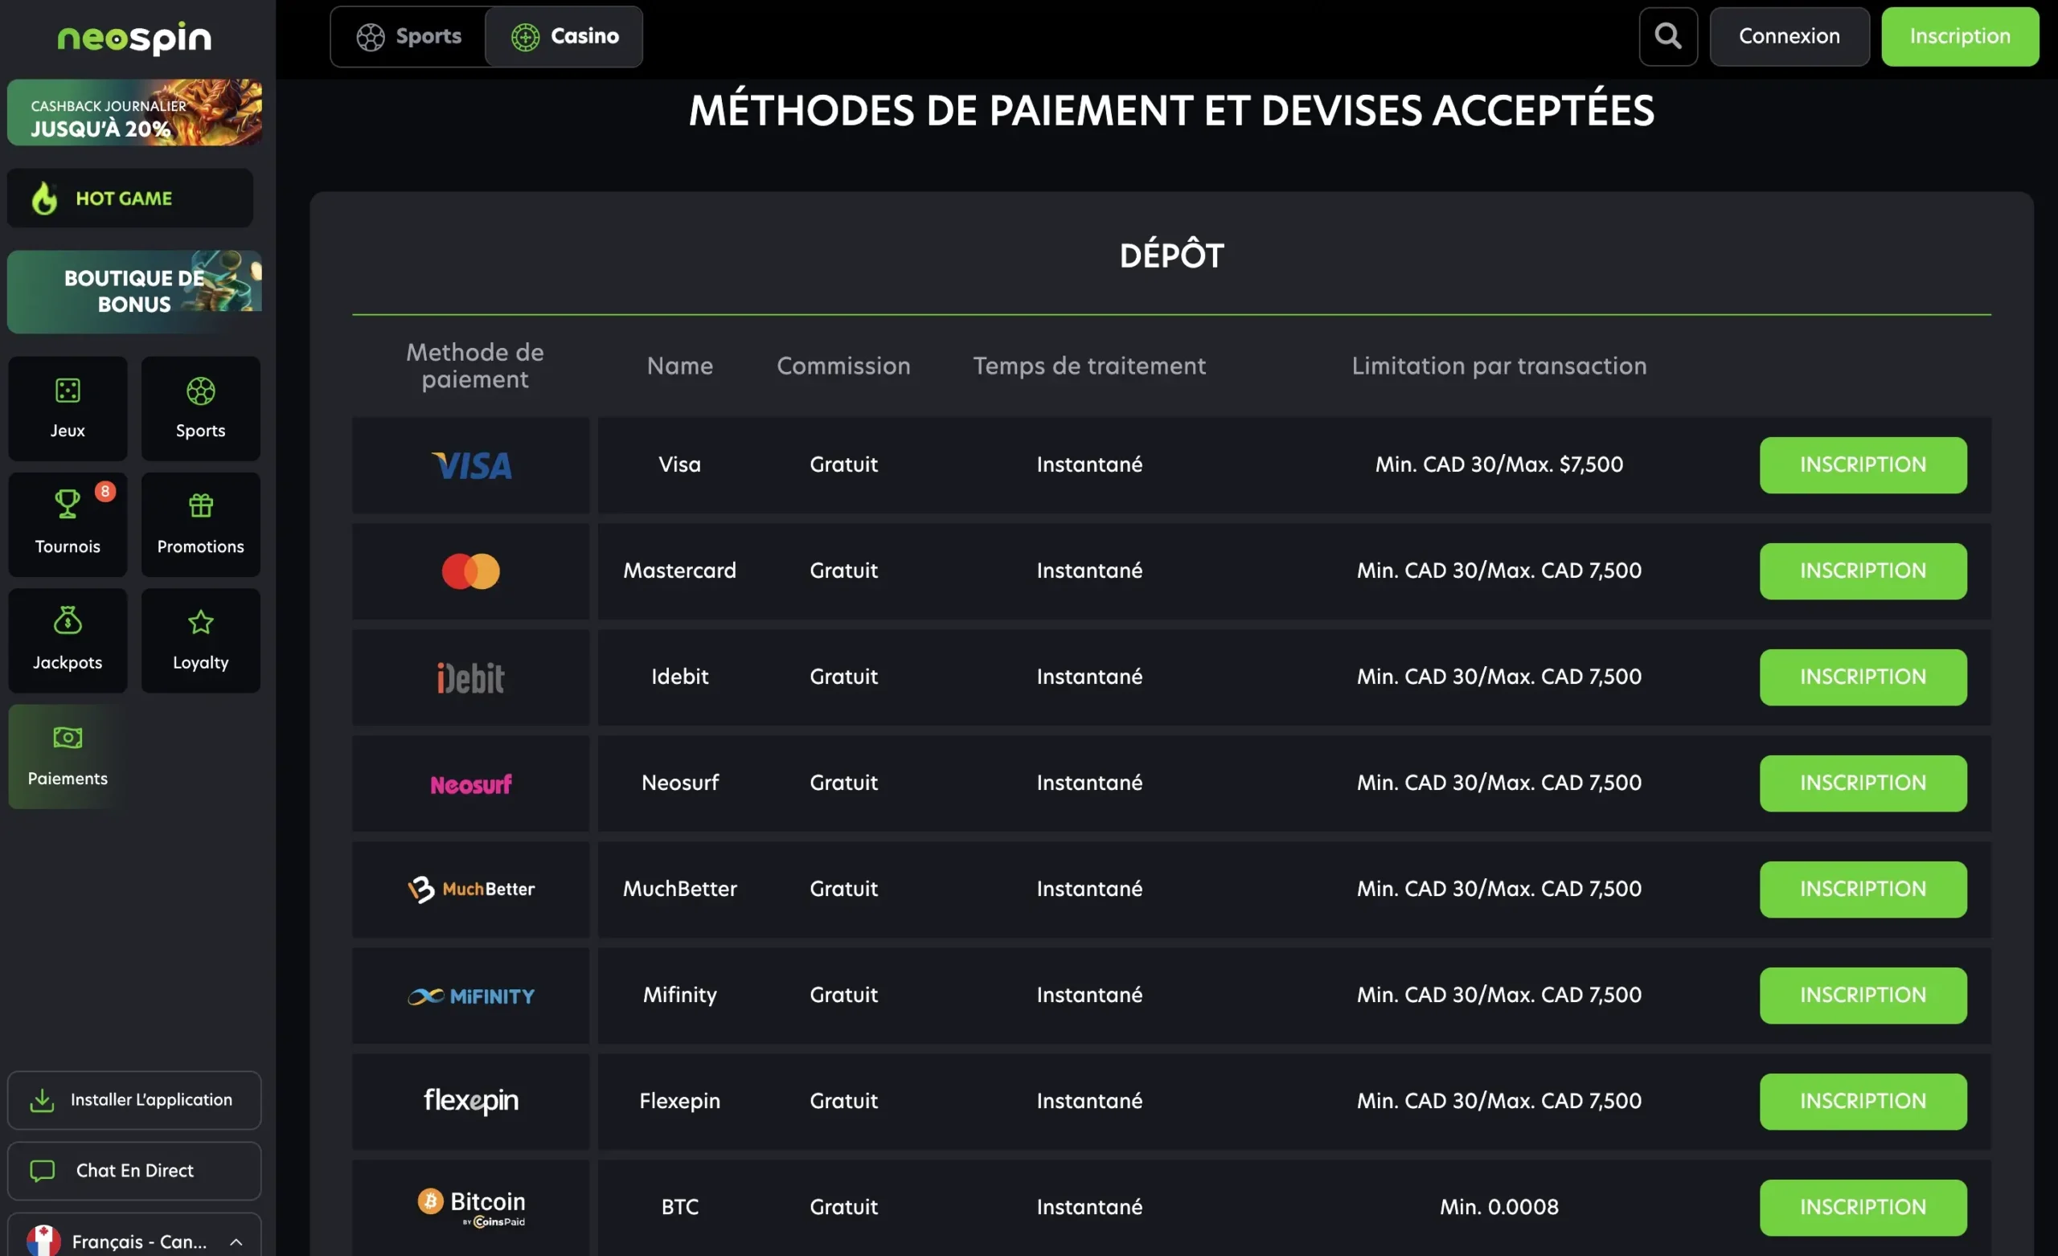The height and width of the screenshot is (1256, 2058).
Task: Open Tournois trophy tile
Action: coord(68,525)
